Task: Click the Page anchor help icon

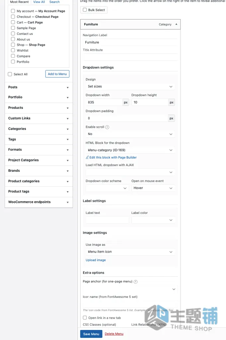Action: click(135, 282)
